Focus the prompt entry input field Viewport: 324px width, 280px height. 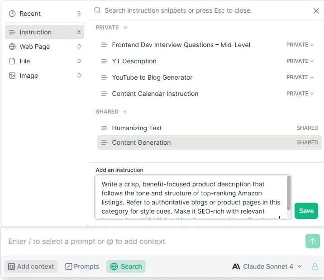(x=154, y=242)
